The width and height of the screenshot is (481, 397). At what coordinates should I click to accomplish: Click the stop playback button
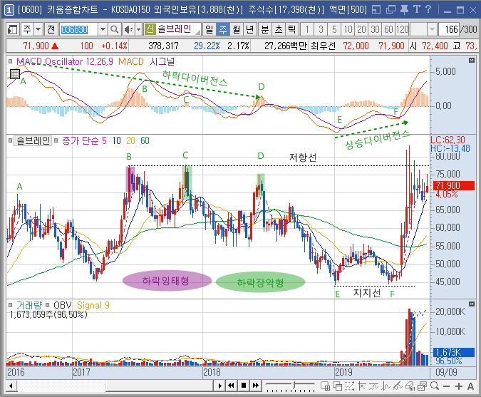[244, 386]
